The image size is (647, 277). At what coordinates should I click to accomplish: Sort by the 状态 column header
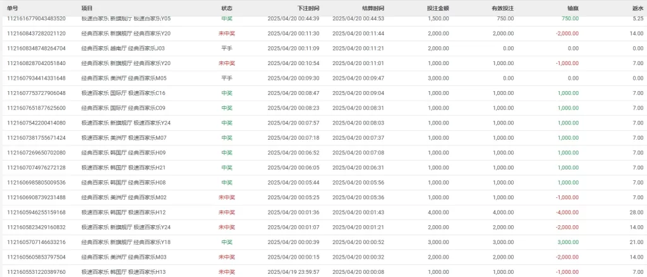tap(227, 8)
